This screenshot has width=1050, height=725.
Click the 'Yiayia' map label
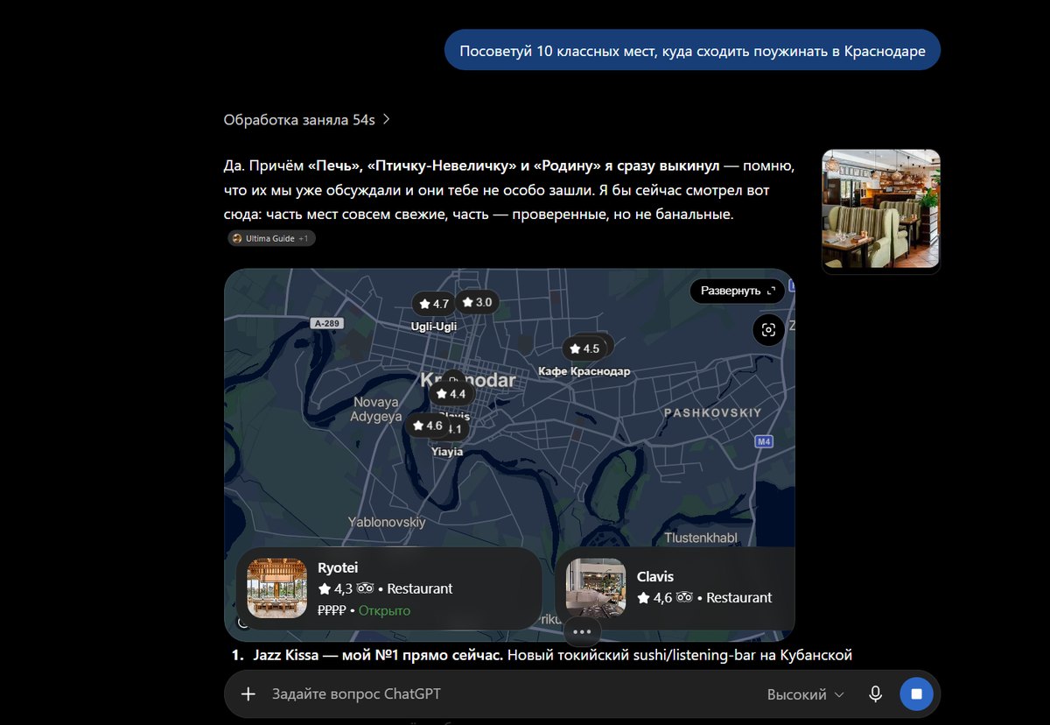[x=447, y=452]
